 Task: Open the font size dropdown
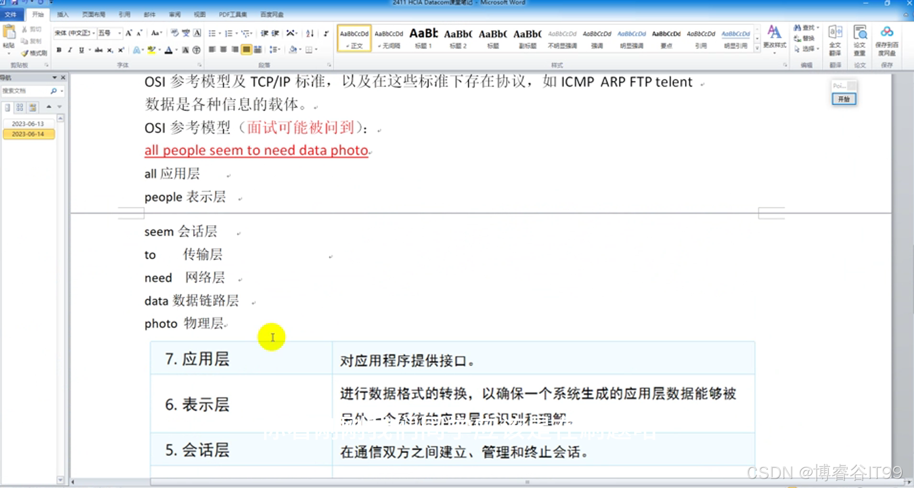[119, 33]
